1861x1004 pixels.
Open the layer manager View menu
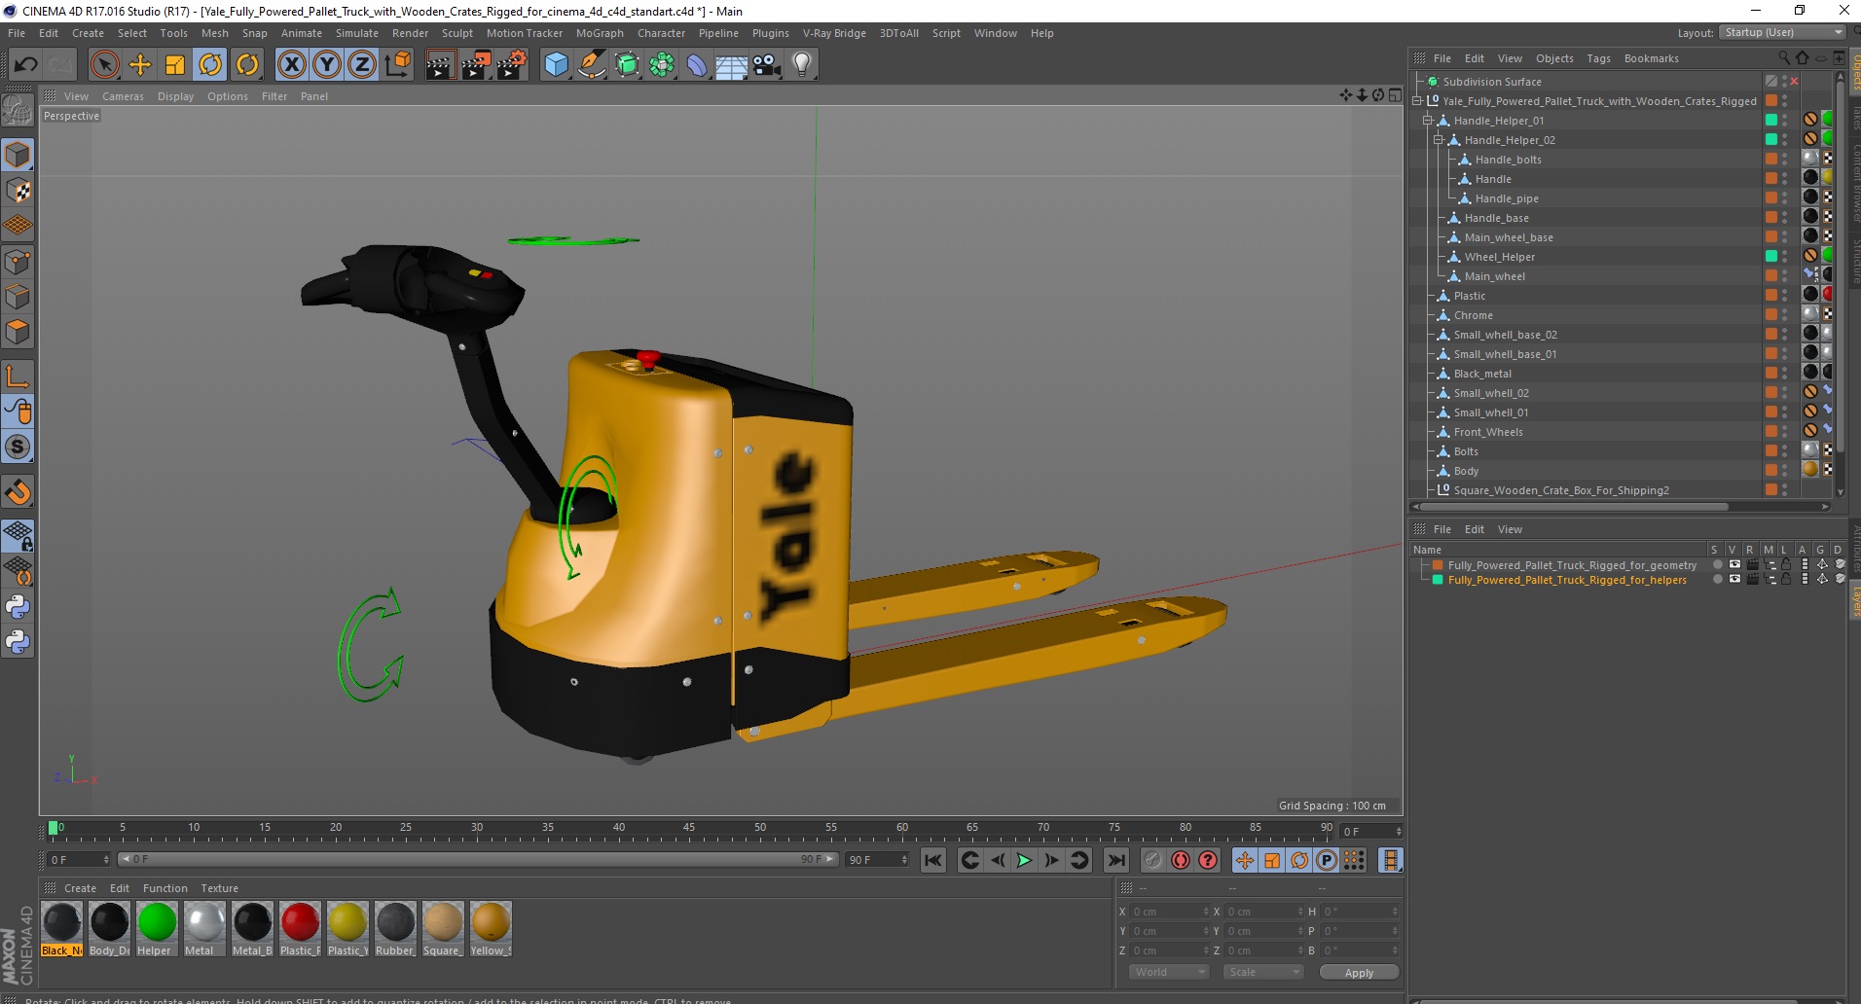coord(1510,529)
